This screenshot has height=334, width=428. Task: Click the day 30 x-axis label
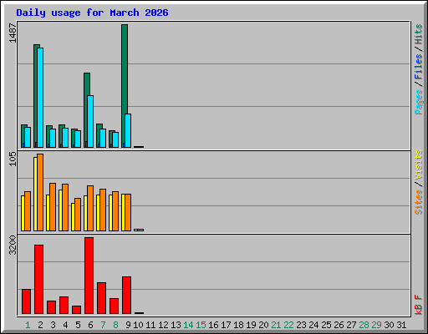click(x=389, y=325)
